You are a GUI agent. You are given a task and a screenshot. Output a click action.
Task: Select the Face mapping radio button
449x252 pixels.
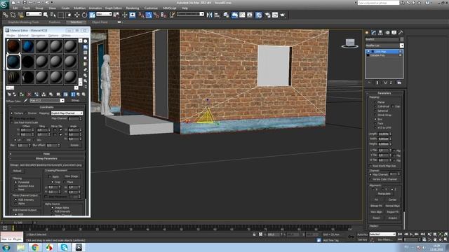click(x=375, y=123)
